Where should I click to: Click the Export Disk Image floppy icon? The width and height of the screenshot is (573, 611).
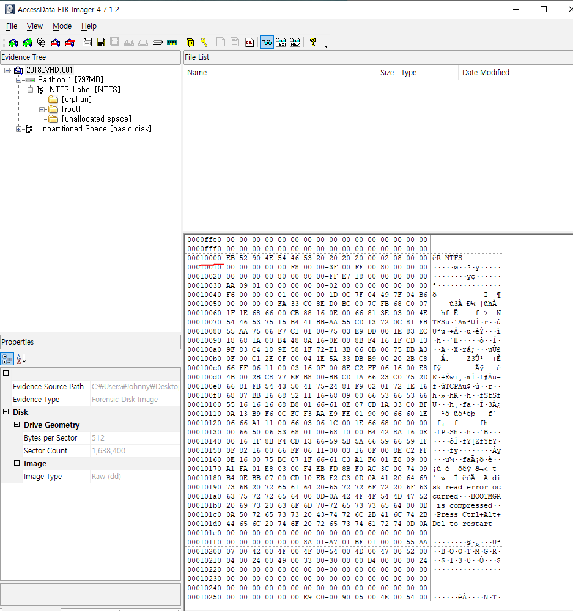click(101, 42)
